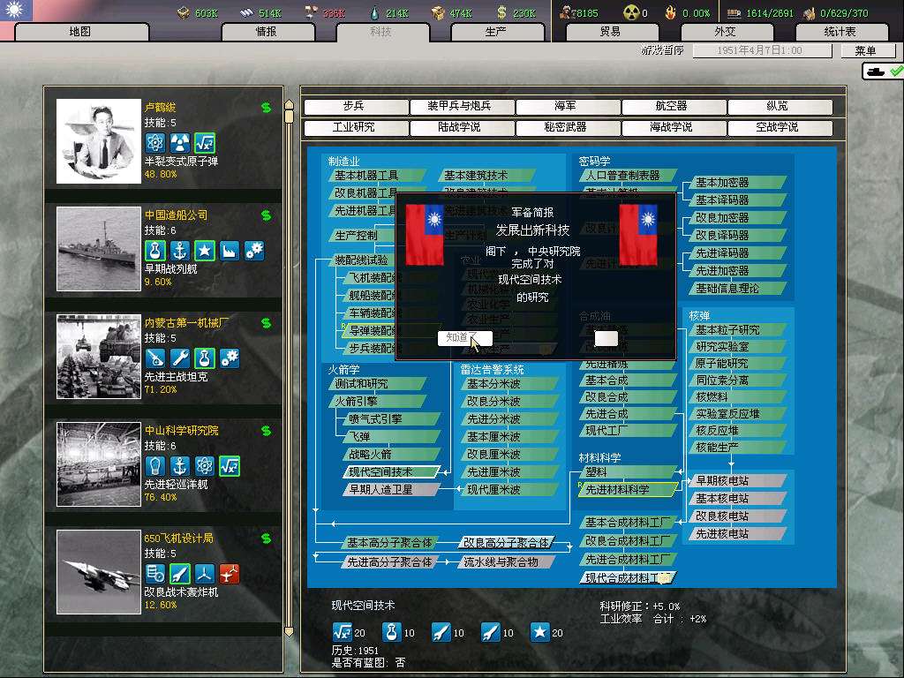The height and width of the screenshot is (678, 904).
Task: Select the 空战学说 category
Action: pyautogui.click(x=779, y=127)
